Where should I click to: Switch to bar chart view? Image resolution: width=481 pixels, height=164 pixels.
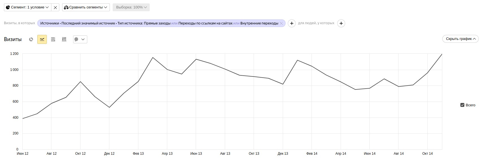pos(64,39)
